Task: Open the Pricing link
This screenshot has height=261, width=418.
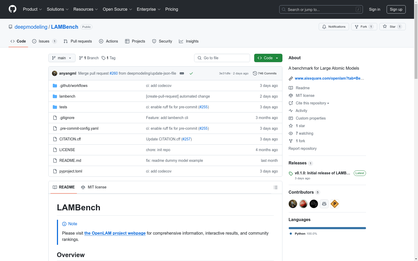Action: click(x=172, y=9)
